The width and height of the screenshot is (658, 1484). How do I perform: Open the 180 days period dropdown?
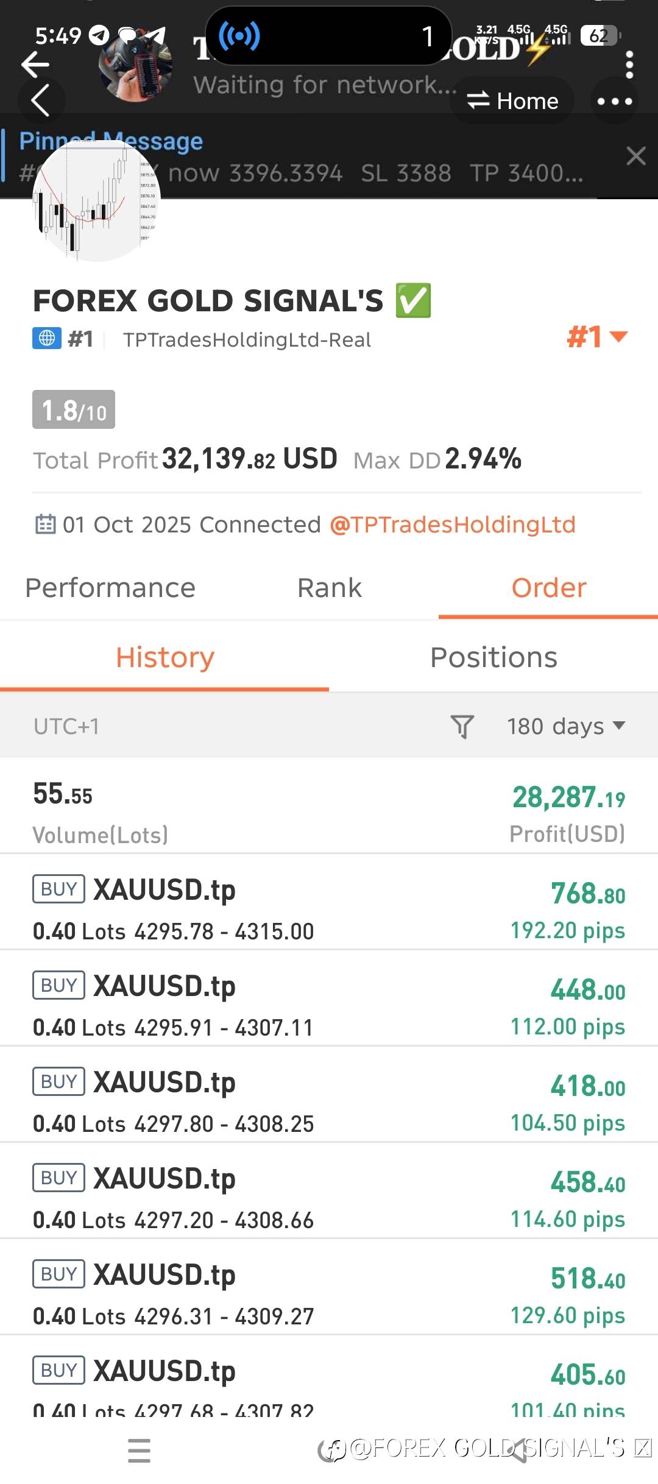point(565,726)
